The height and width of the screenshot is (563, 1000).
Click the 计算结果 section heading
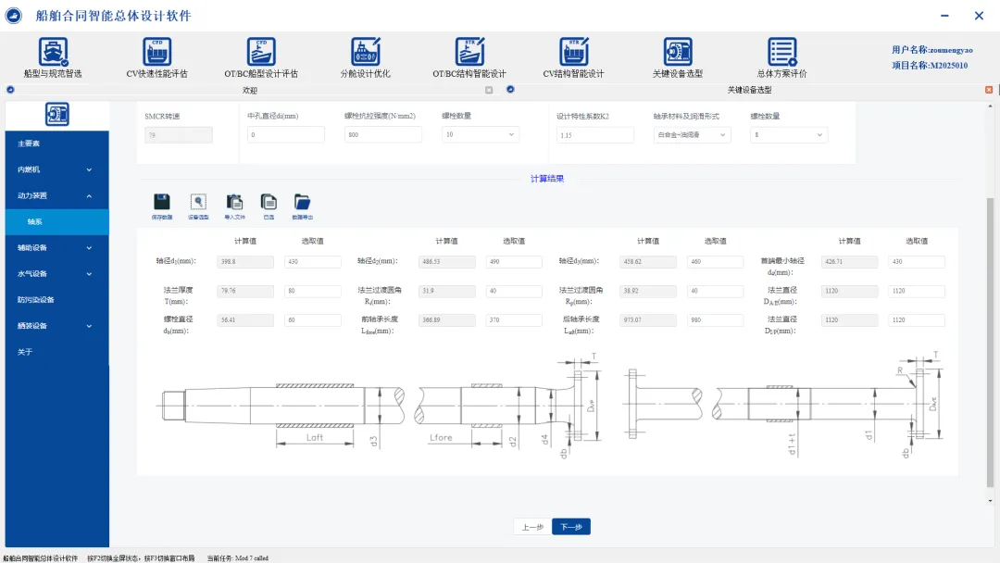click(x=547, y=179)
